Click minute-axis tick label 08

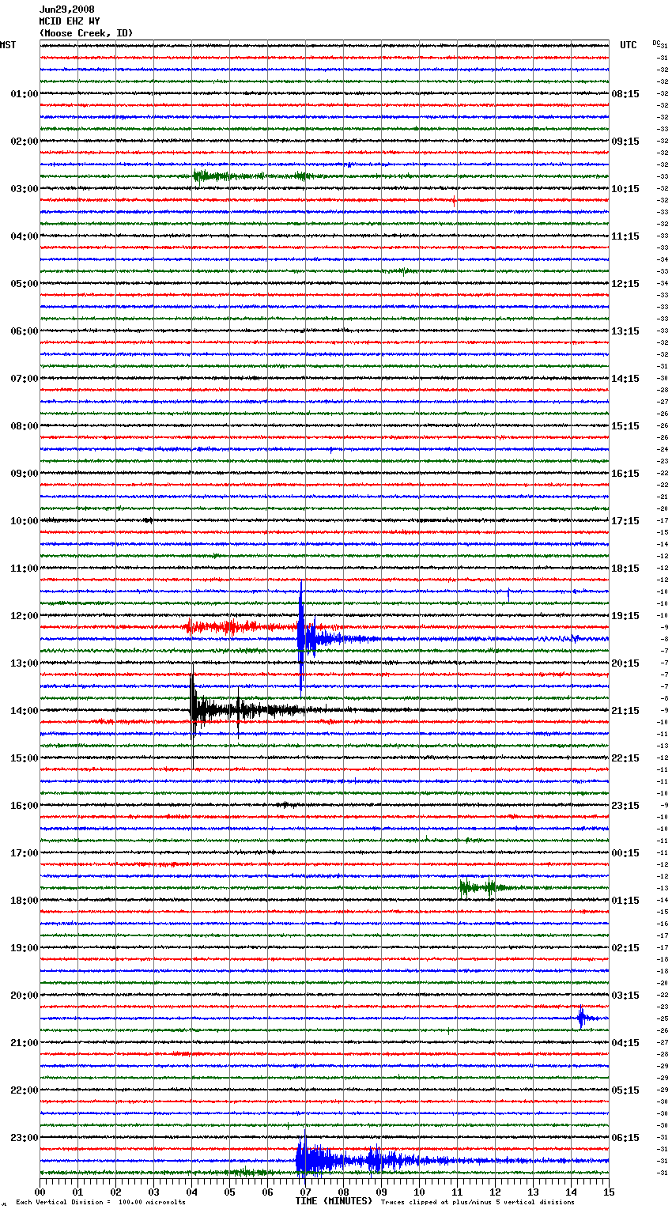tap(343, 1192)
